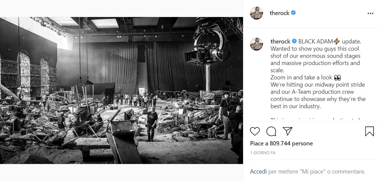
Task: Click the black-and-white film set photo
Action: pos(121,90)
